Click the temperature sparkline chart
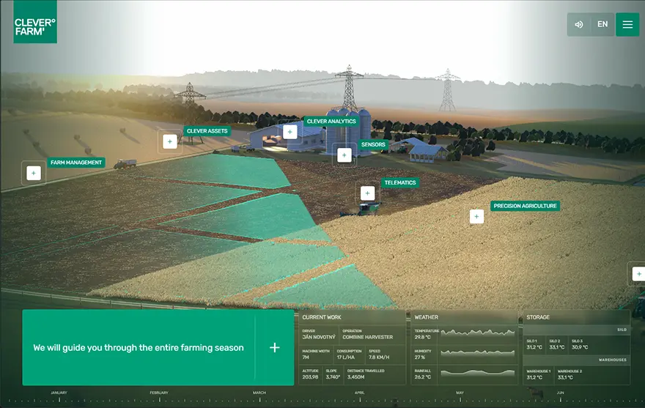Screen dimensions: 645x408 click(x=478, y=333)
